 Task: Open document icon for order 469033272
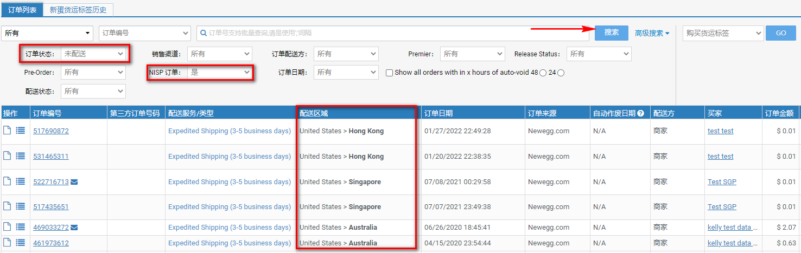pyautogui.click(x=8, y=226)
